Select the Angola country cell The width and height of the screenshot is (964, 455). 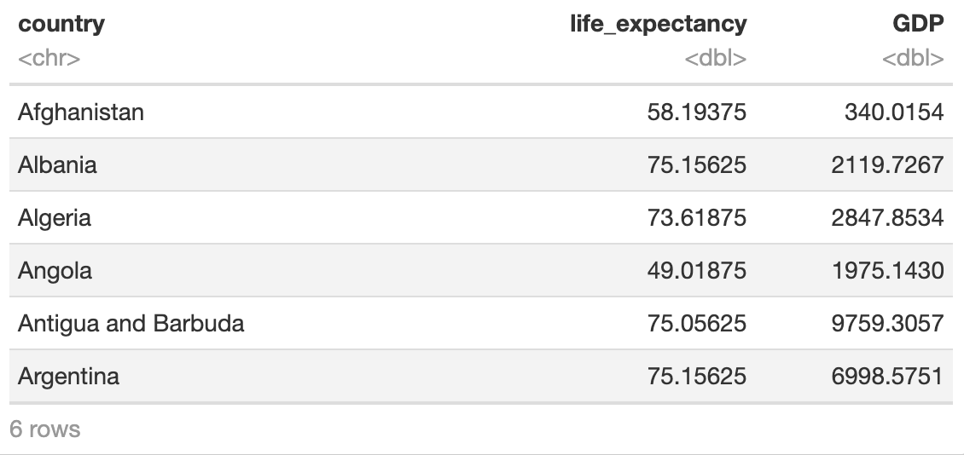coord(55,270)
